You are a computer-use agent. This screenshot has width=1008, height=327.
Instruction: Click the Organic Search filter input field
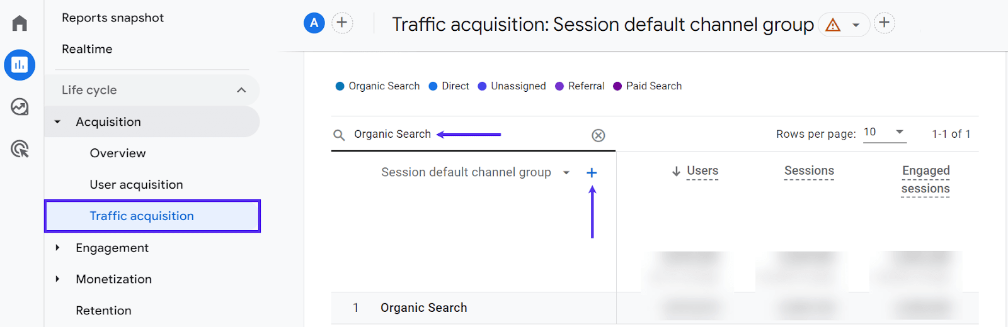coord(466,135)
